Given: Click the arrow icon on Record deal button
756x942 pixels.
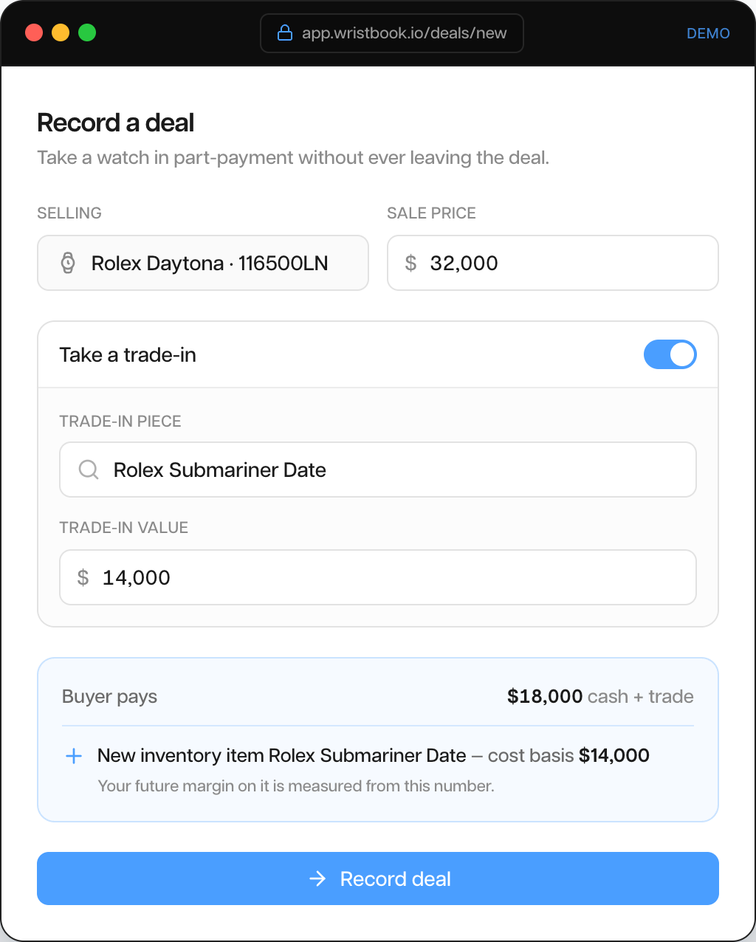Looking at the screenshot, I should coord(317,879).
